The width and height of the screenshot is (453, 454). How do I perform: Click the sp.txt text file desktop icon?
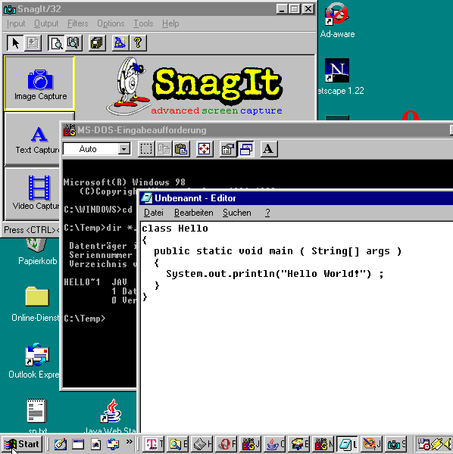tap(37, 415)
